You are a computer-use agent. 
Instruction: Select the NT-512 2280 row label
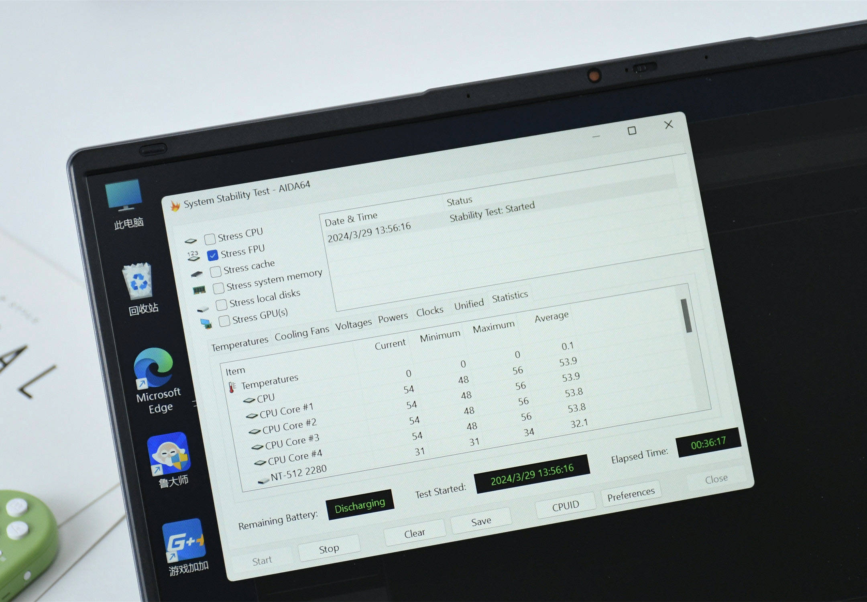tap(298, 473)
